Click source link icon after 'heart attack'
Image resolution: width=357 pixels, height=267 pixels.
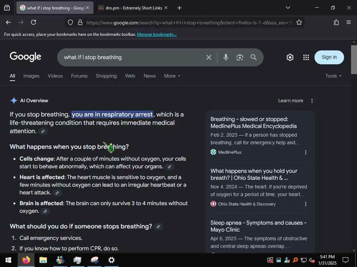(57, 193)
